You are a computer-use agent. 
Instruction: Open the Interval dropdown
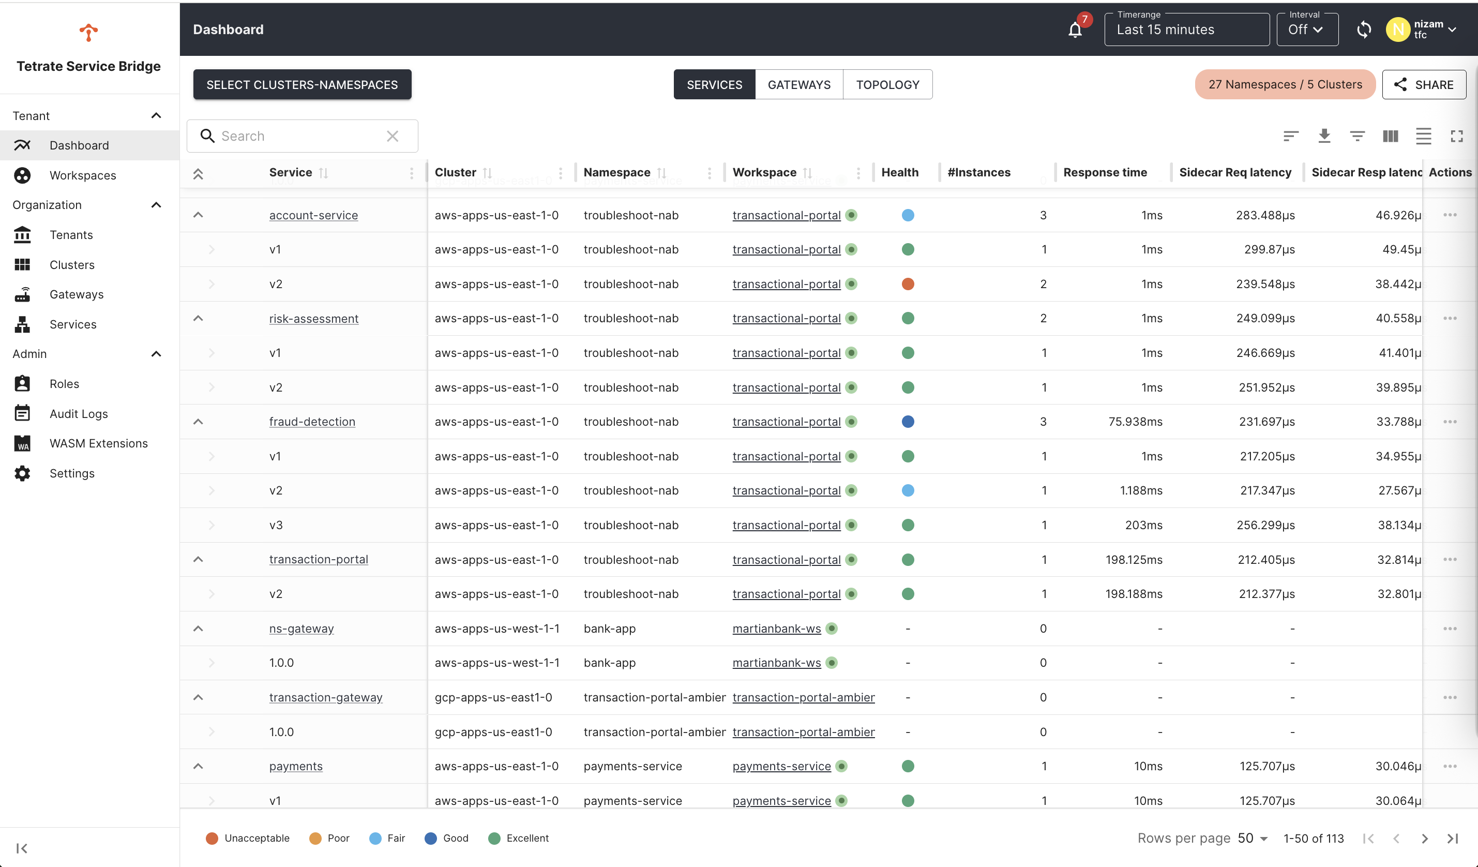(x=1307, y=29)
